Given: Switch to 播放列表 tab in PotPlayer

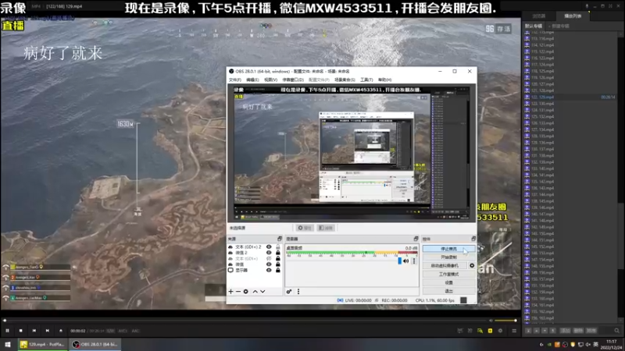Looking at the screenshot, I should point(573,16).
